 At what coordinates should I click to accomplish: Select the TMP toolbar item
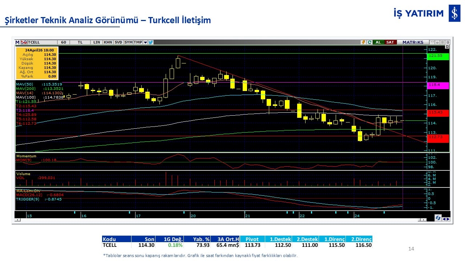point(138,42)
